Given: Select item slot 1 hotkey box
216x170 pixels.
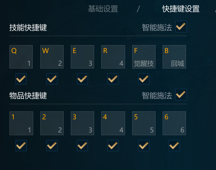Looking at the screenshot, I should click(21, 124).
